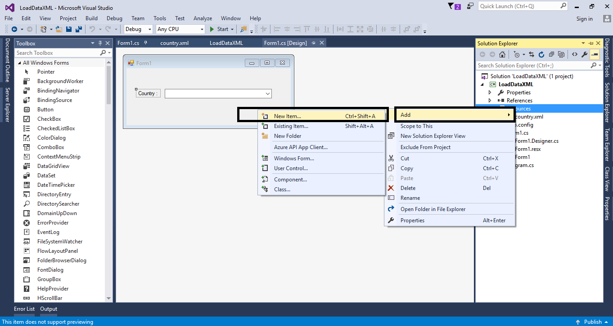
Task: Click the Show All Files icon
Action: click(x=561, y=54)
